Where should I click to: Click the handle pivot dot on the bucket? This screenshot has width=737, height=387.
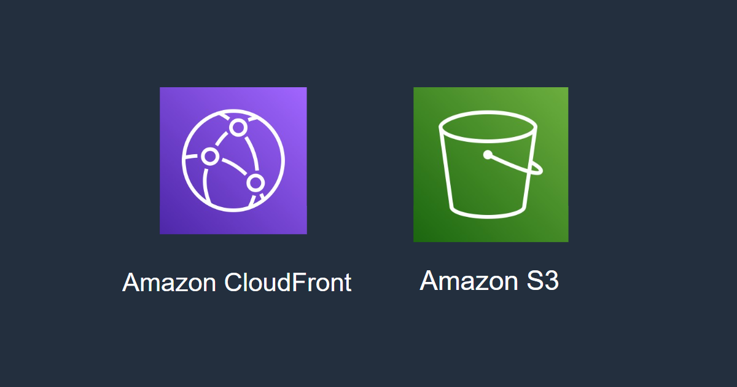[488, 155]
